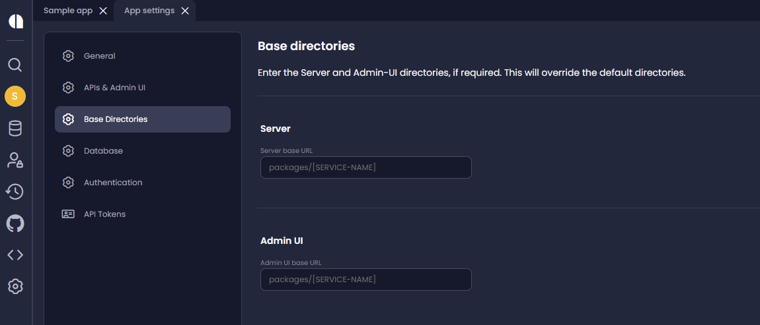
Task: Click the Amplication logo icon
Action: [16, 21]
